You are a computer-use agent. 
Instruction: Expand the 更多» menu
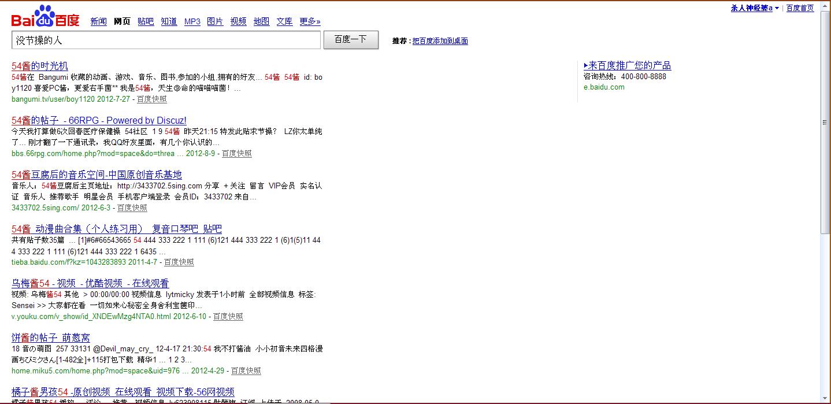pos(310,21)
